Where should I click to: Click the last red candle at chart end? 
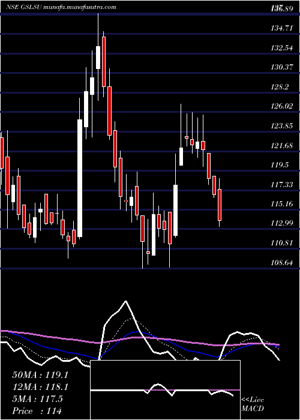(220, 205)
